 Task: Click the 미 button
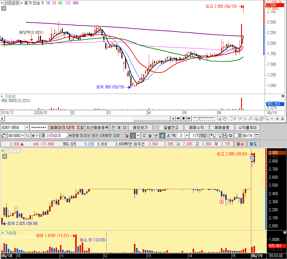coord(125,127)
